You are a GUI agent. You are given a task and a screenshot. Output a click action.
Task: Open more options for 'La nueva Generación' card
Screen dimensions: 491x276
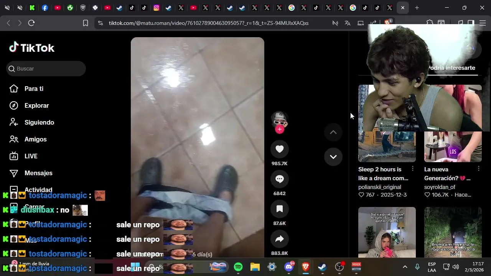point(479,169)
